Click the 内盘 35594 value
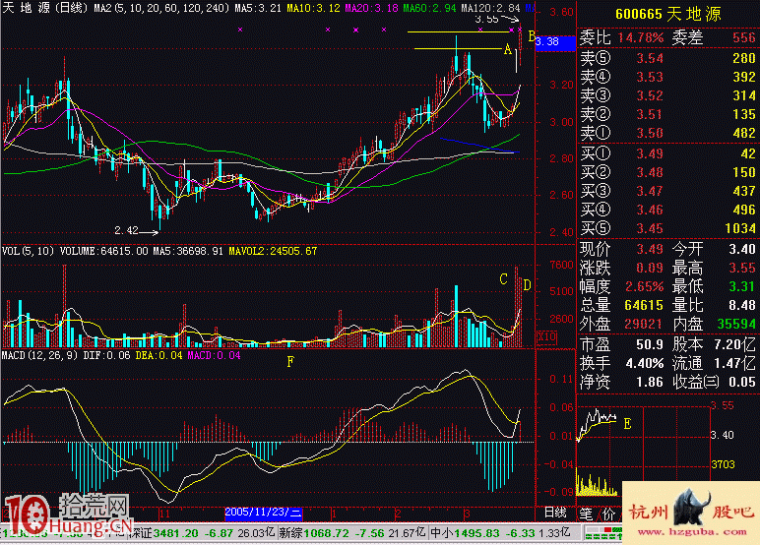760x545 pixels. [735, 324]
